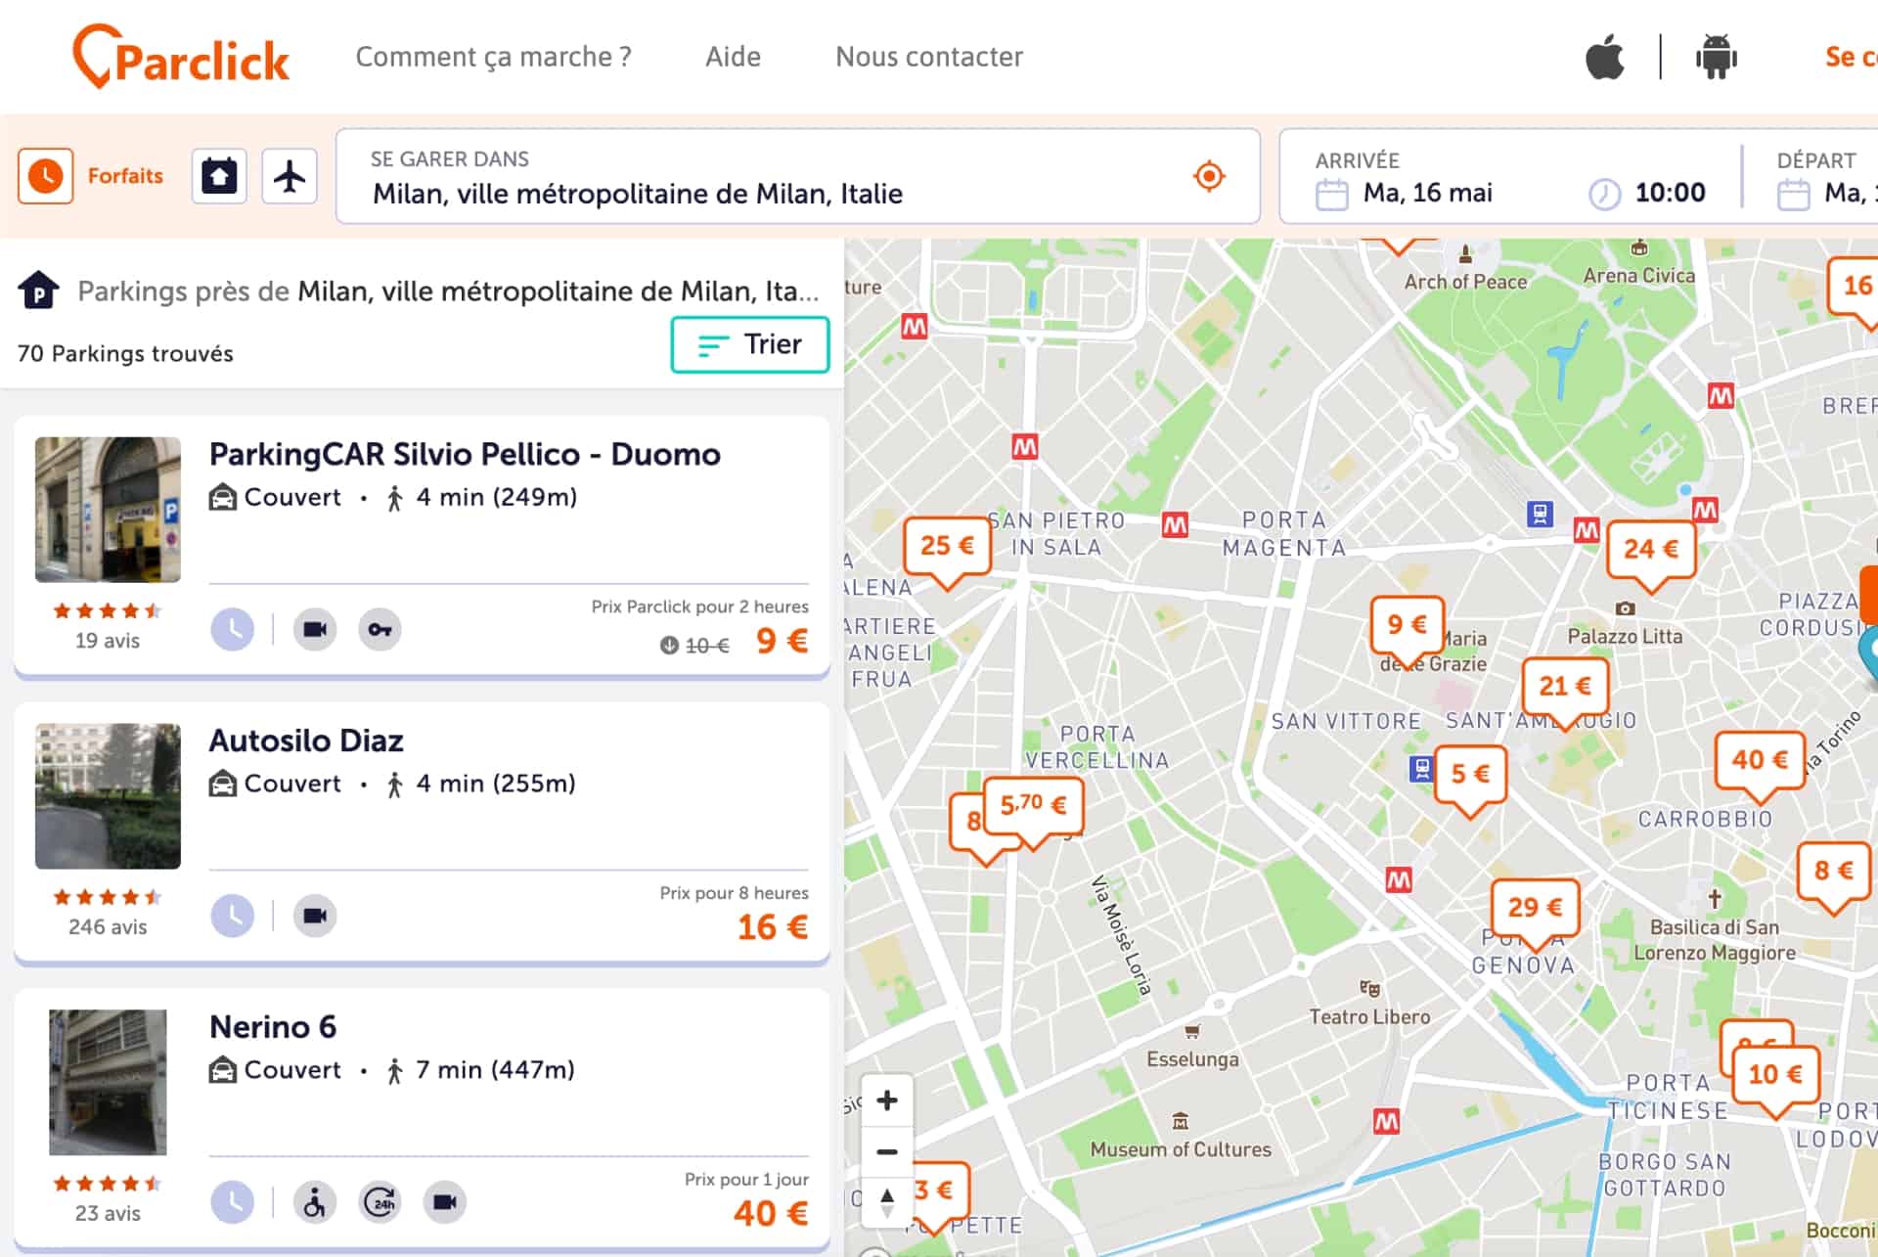
Task: Select the 21 € map price marker
Action: pyautogui.click(x=1565, y=691)
